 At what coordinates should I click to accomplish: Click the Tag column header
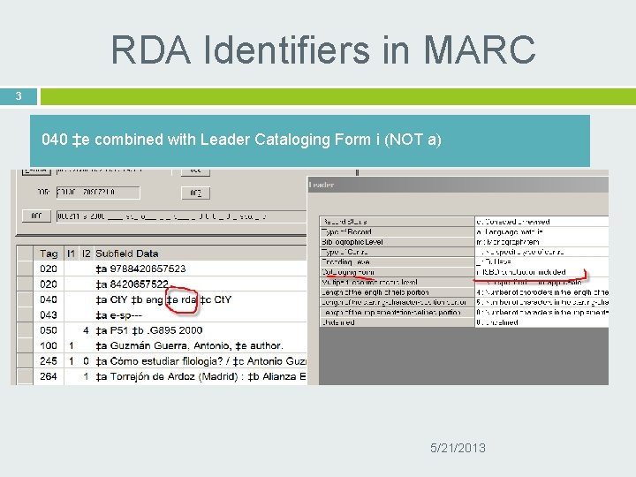click(x=49, y=254)
